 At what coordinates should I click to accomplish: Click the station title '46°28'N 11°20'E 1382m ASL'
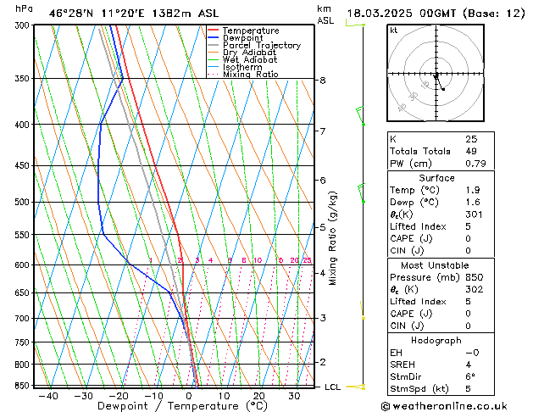(x=134, y=14)
